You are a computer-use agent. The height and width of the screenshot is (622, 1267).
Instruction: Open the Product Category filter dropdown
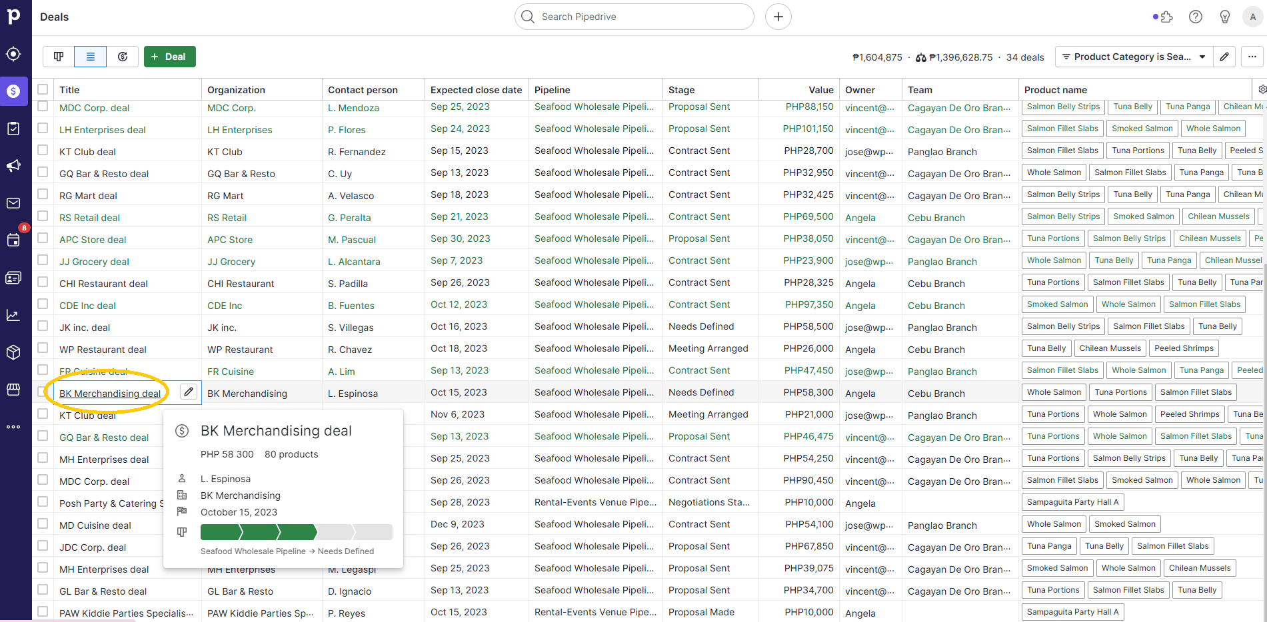pos(1134,57)
